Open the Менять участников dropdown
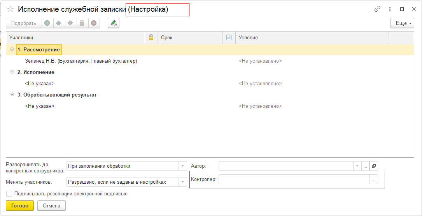 pyautogui.click(x=183, y=182)
